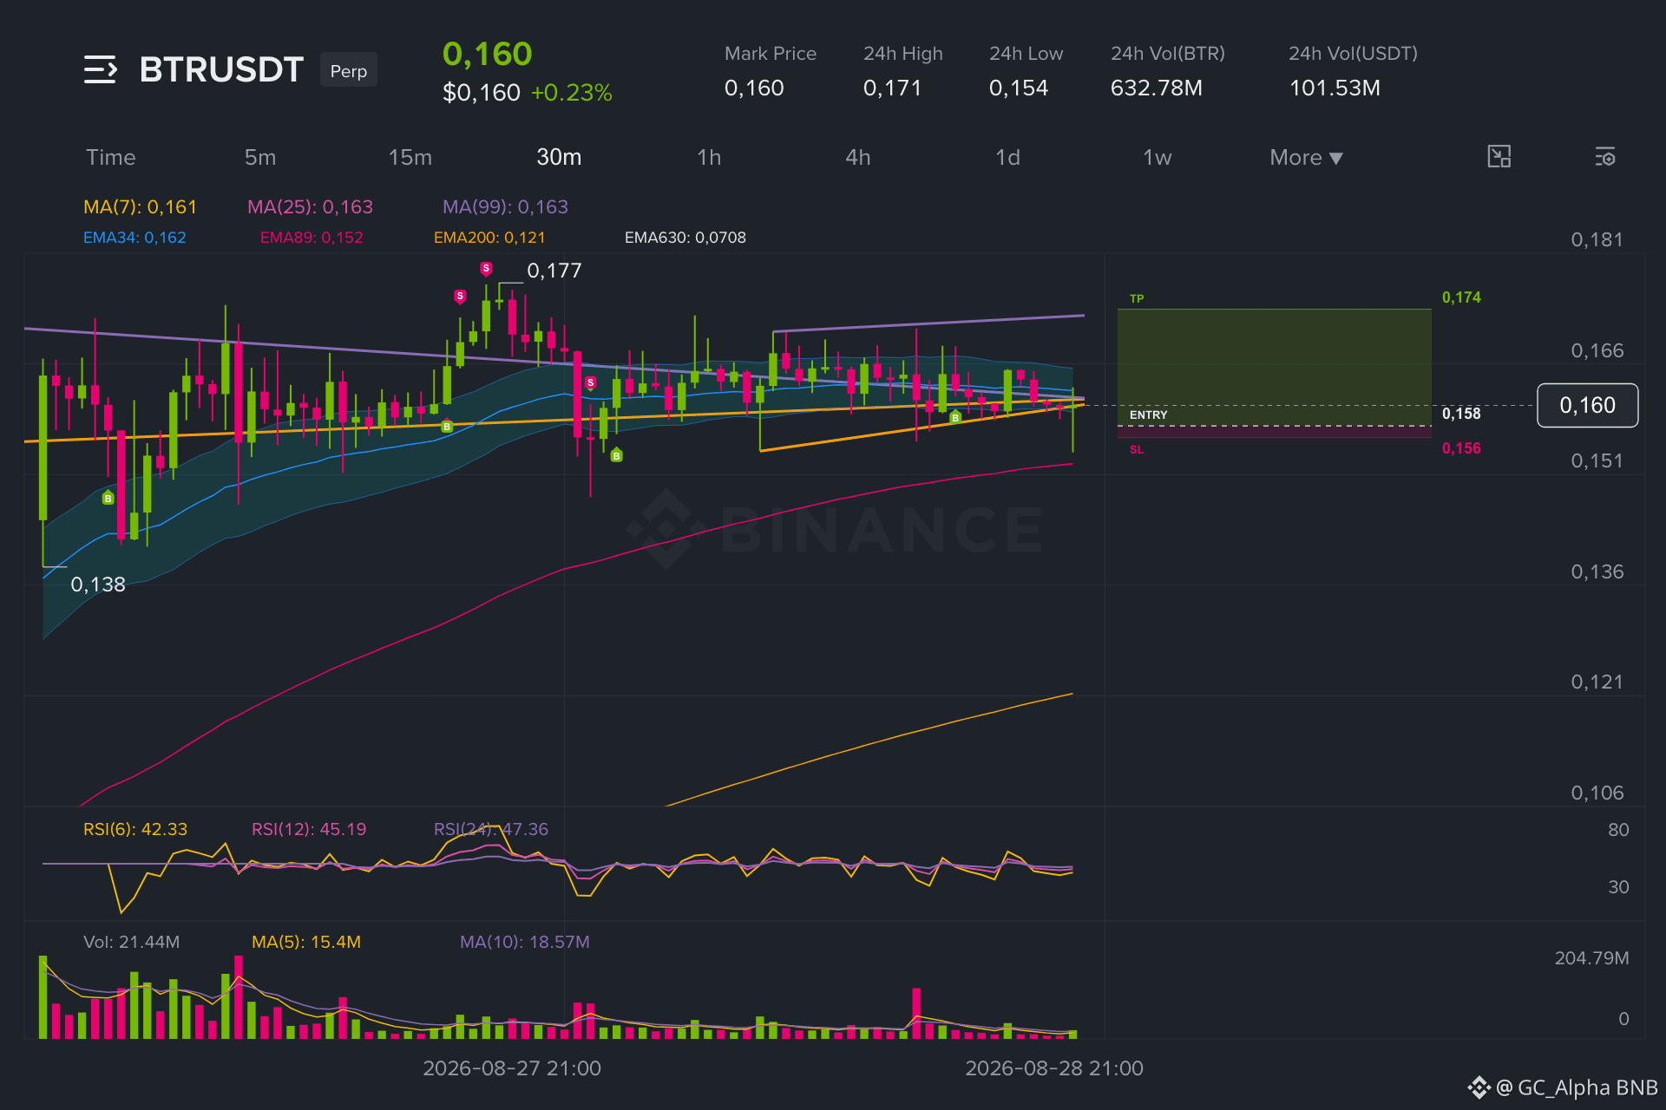Click the @GC_Alpha BNB watermark handle
This screenshot has height=1110, width=1666.
[x=1577, y=1087]
